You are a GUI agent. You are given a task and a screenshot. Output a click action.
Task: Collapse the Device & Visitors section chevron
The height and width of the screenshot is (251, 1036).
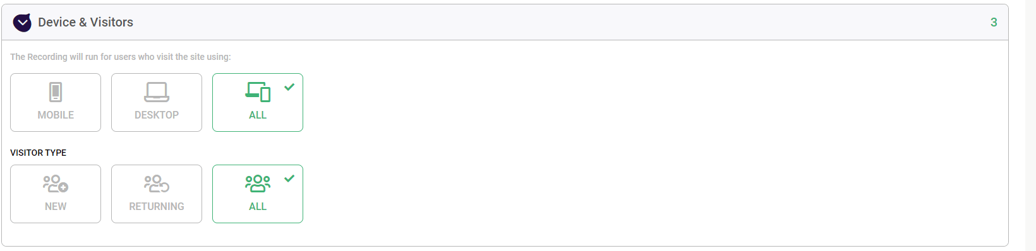point(22,23)
